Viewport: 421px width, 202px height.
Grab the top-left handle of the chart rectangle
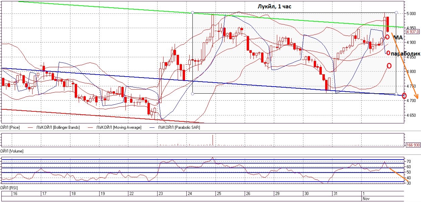192,13
